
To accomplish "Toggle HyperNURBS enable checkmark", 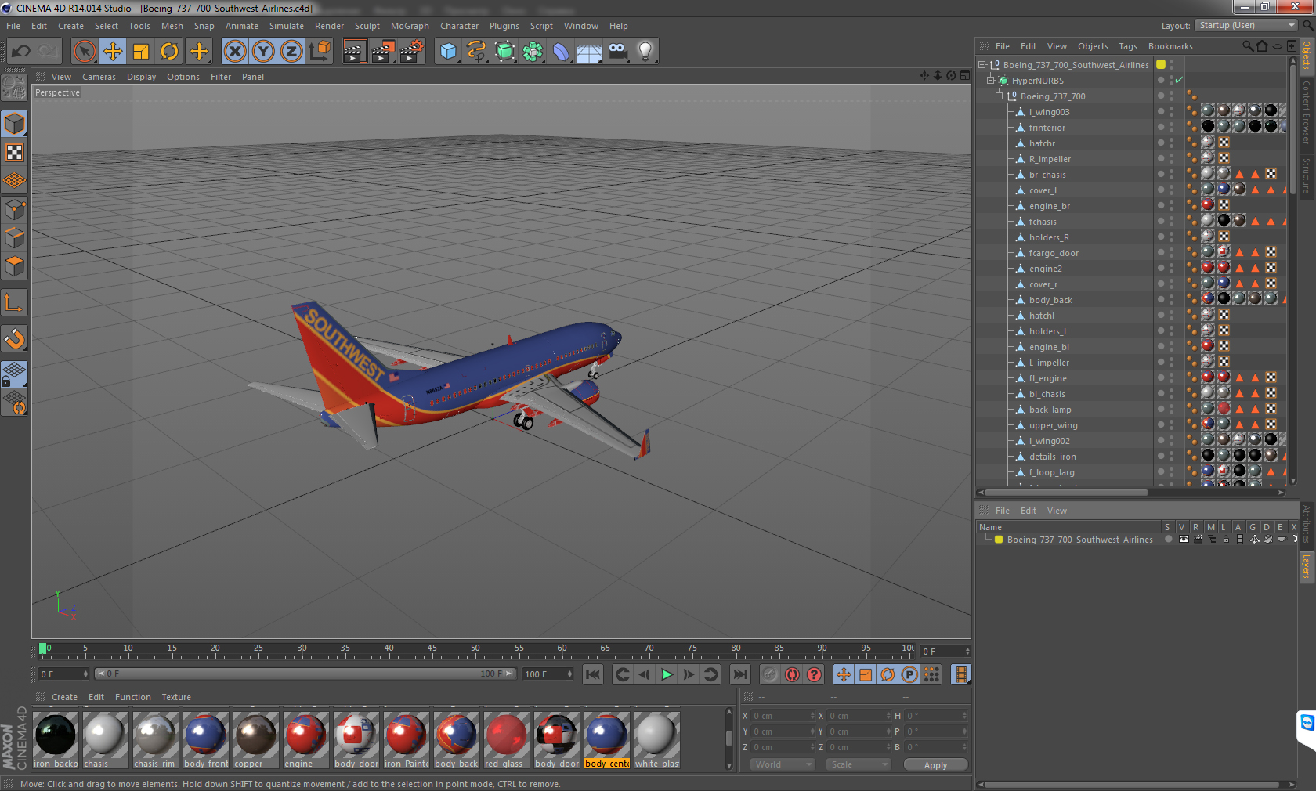I will [x=1179, y=81].
